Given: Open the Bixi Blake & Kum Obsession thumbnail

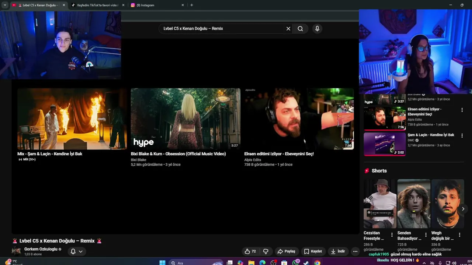Looking at the screenshot, I should click(x=185, y=119).
